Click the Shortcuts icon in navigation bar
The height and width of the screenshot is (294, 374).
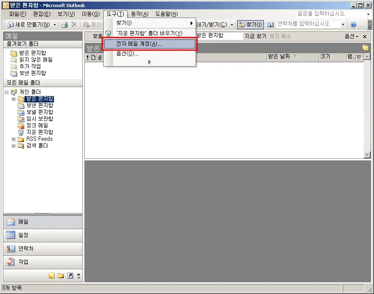(70, 276)
